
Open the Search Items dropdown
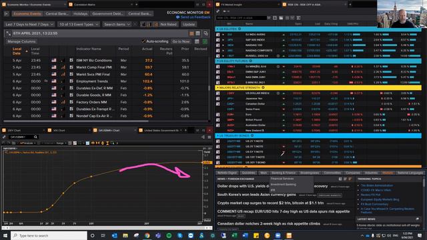click(x=117, y=24)
